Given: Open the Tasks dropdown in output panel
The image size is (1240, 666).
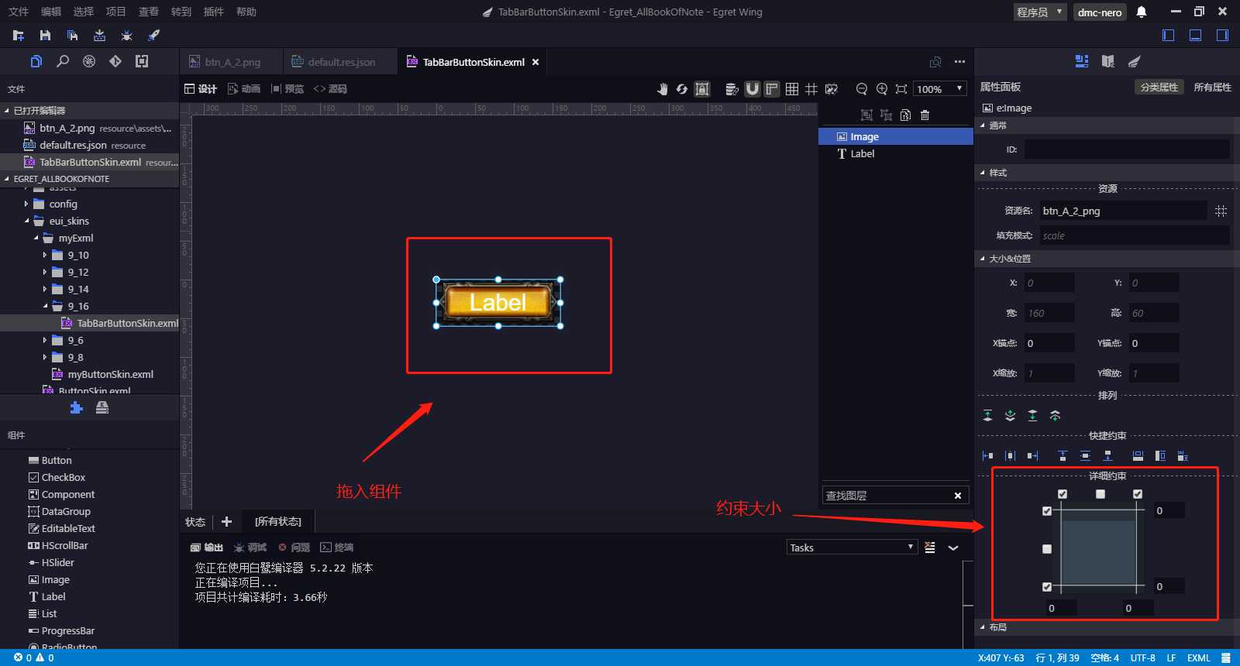Looking at the screenshot, I should (852, 548).
